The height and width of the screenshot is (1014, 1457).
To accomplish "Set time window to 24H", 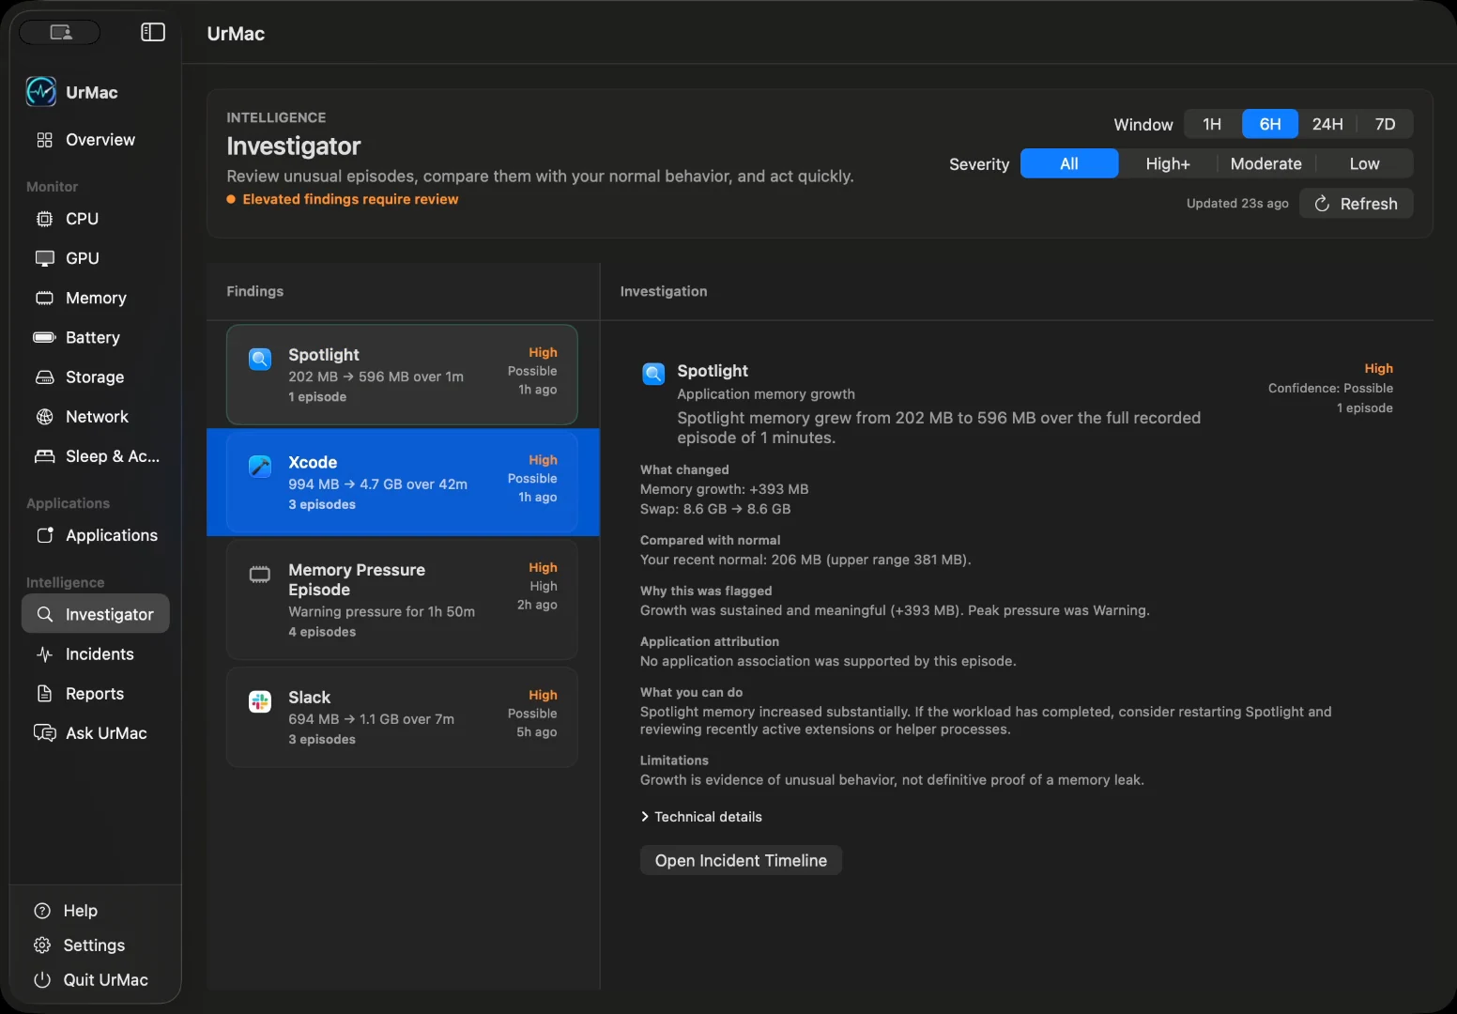I will (x=1327, y=124).
